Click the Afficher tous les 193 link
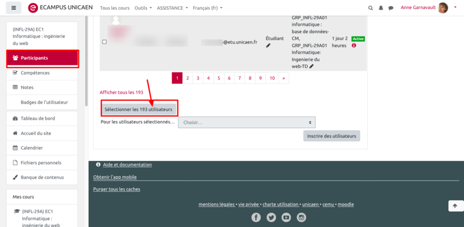464x227 pixels. coord(121,92)
